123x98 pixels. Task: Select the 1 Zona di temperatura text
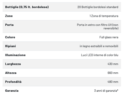(x=104, y=16)
